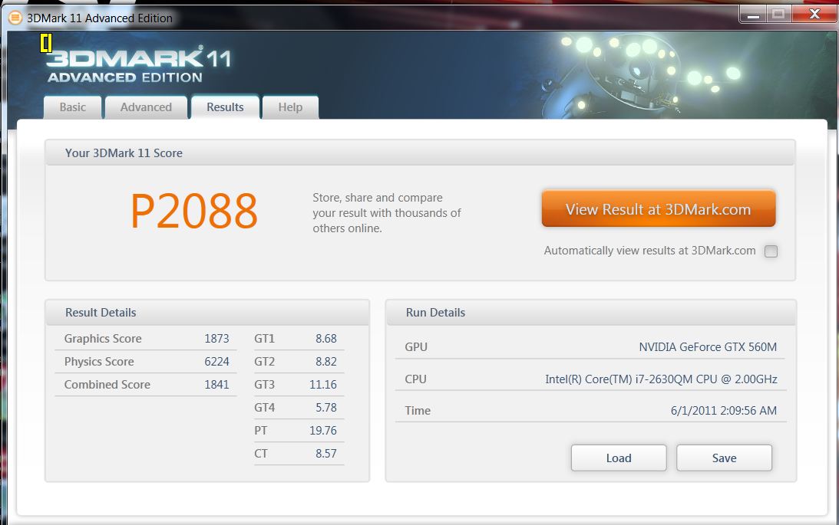This screenshot has width=839, height=525.
Task: Click the Graphics Score label
Action: [x=103, y=339]
